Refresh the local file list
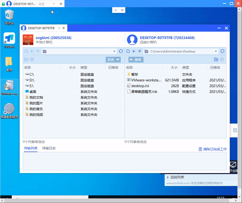This screenshot has width=242, height=203. coord(120,51)
